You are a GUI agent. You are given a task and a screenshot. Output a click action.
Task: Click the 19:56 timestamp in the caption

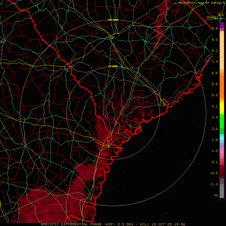[180, 224]
